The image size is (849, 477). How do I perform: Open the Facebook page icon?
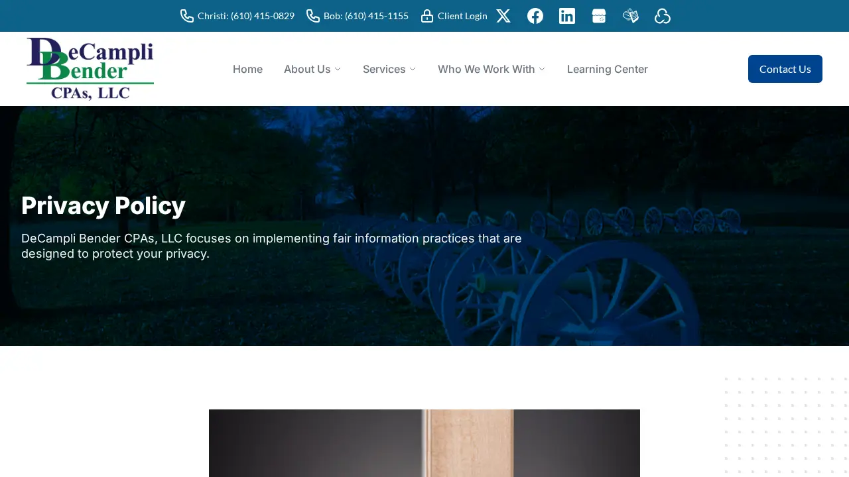(535, 16)
